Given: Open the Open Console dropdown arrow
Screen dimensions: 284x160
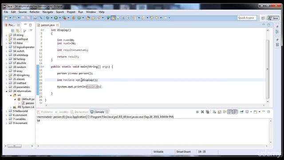Looking at the screenshot, I should click(259, 112).
